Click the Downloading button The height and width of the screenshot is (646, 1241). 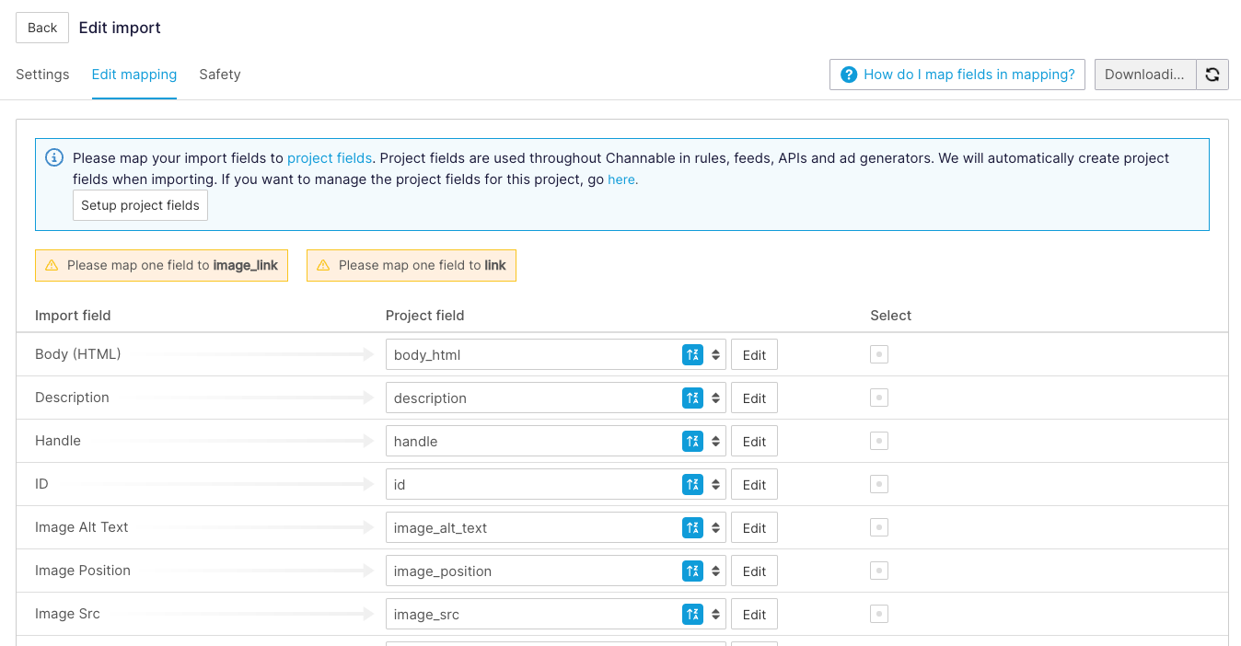pyautogui.click(x=1145, y=75)
